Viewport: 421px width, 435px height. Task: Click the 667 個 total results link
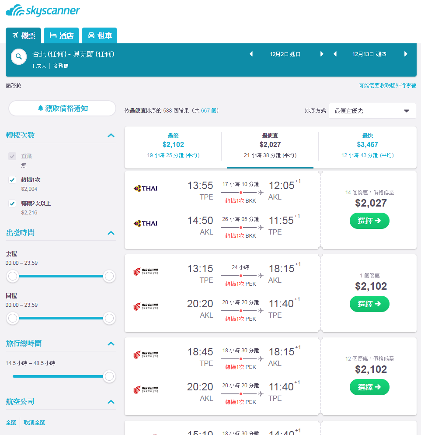click(209, 110)
